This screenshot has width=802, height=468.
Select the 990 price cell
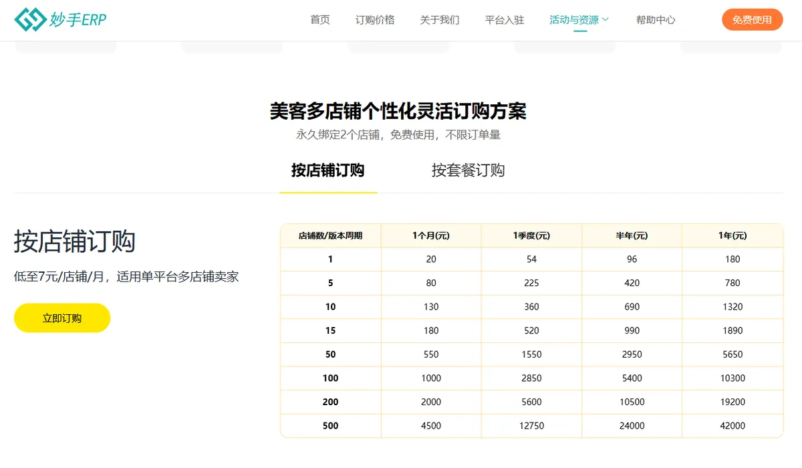(632, 330)
